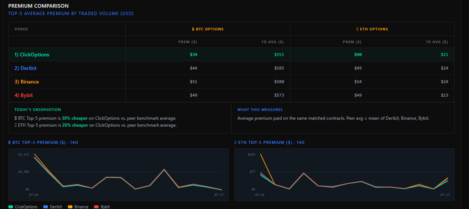469x209 pixels.
Task: Click Deribit BTC premium value $44
Action: pos(193,68)
